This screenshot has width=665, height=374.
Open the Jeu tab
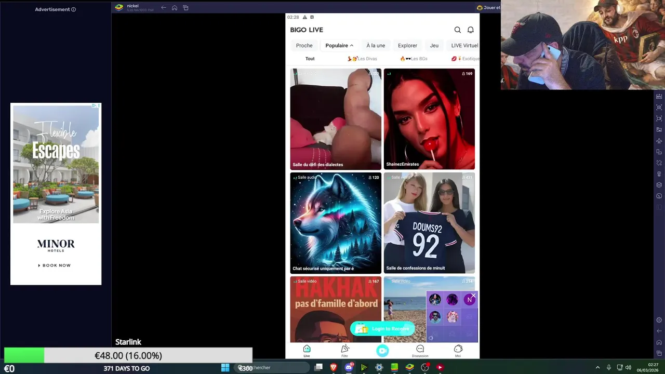click(434, 46)
